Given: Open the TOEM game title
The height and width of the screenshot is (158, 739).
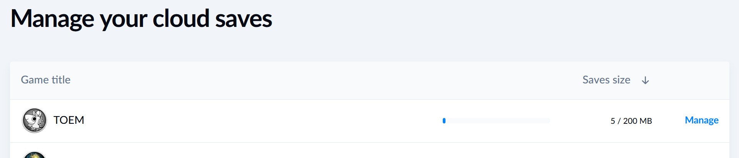Looking at the screenshot, I should pyautogui.click(x=69, y=120).
